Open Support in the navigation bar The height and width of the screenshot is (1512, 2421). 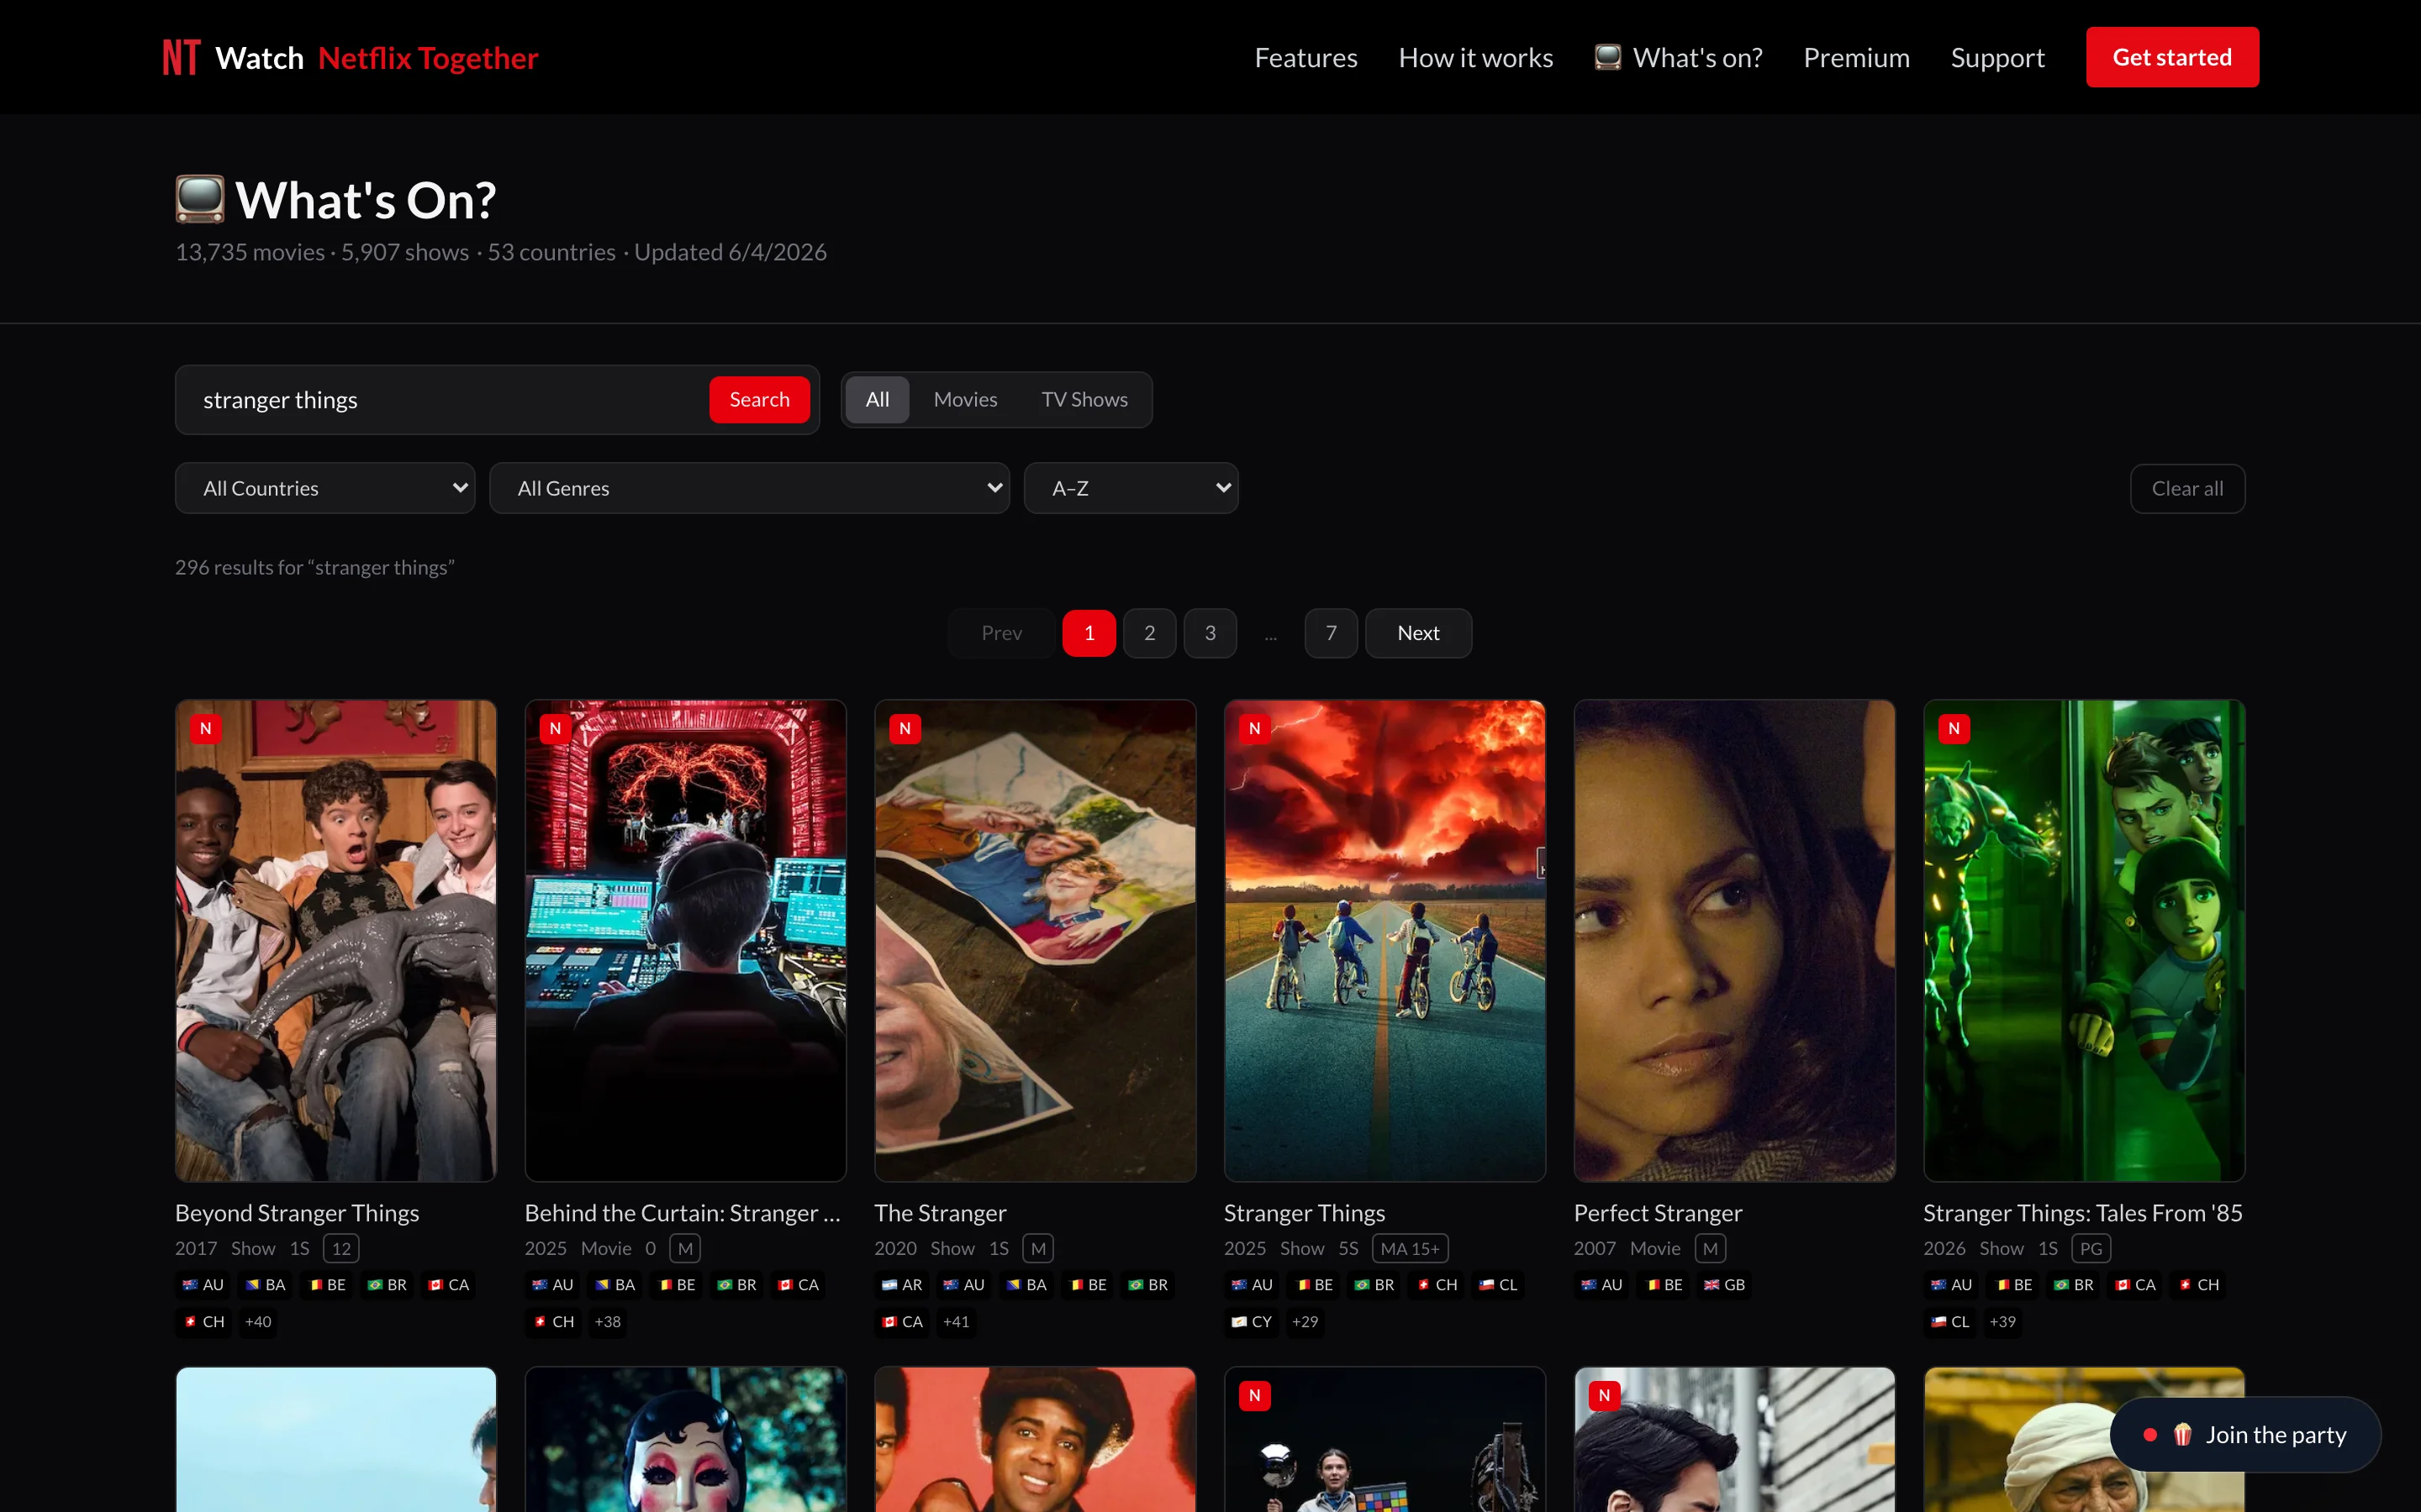click(x=1996, y=57)
